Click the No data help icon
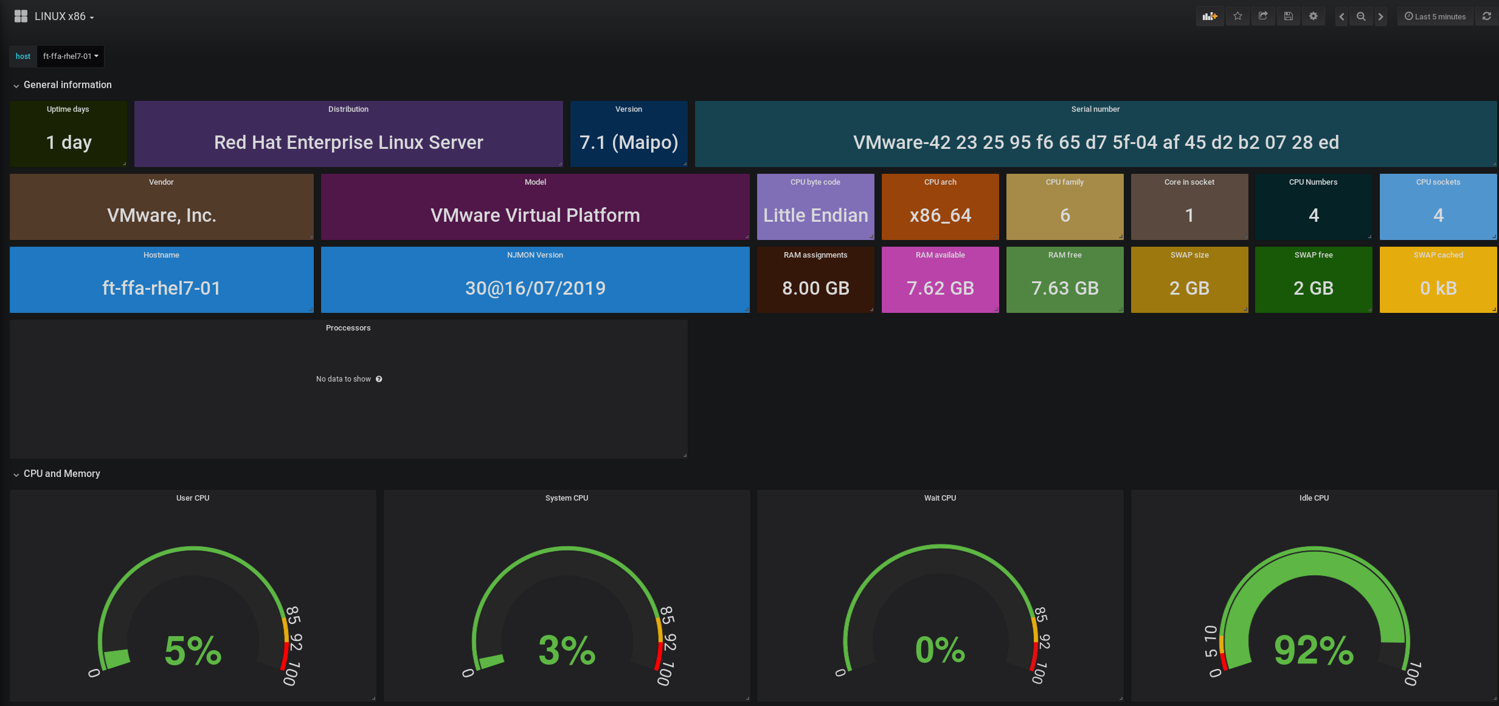Viewport: 1499px width, 706px height. pyautogui.click(x=379, y=379)
